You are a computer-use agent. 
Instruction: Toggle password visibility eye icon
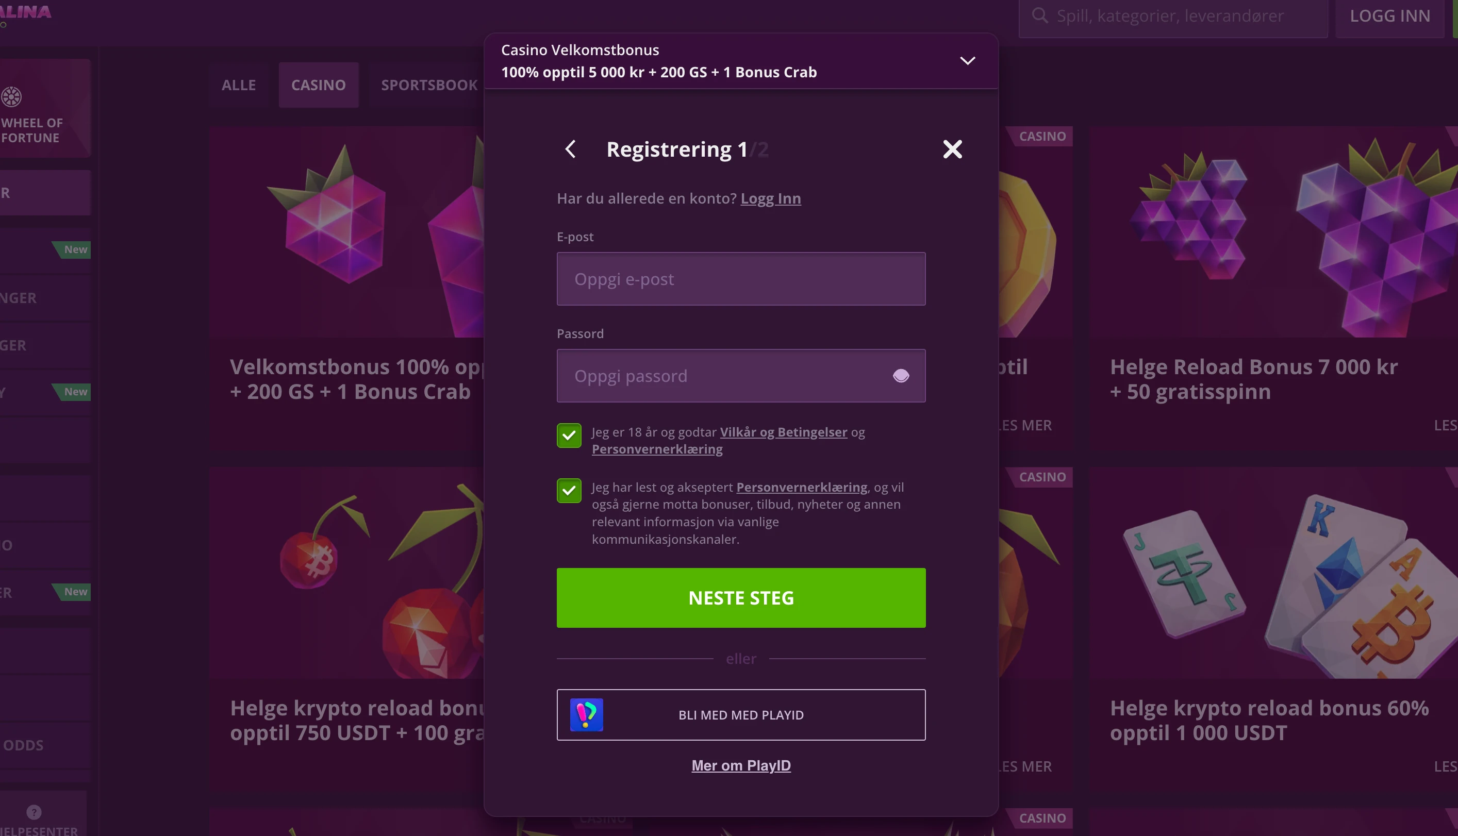(x=900, y=376)
